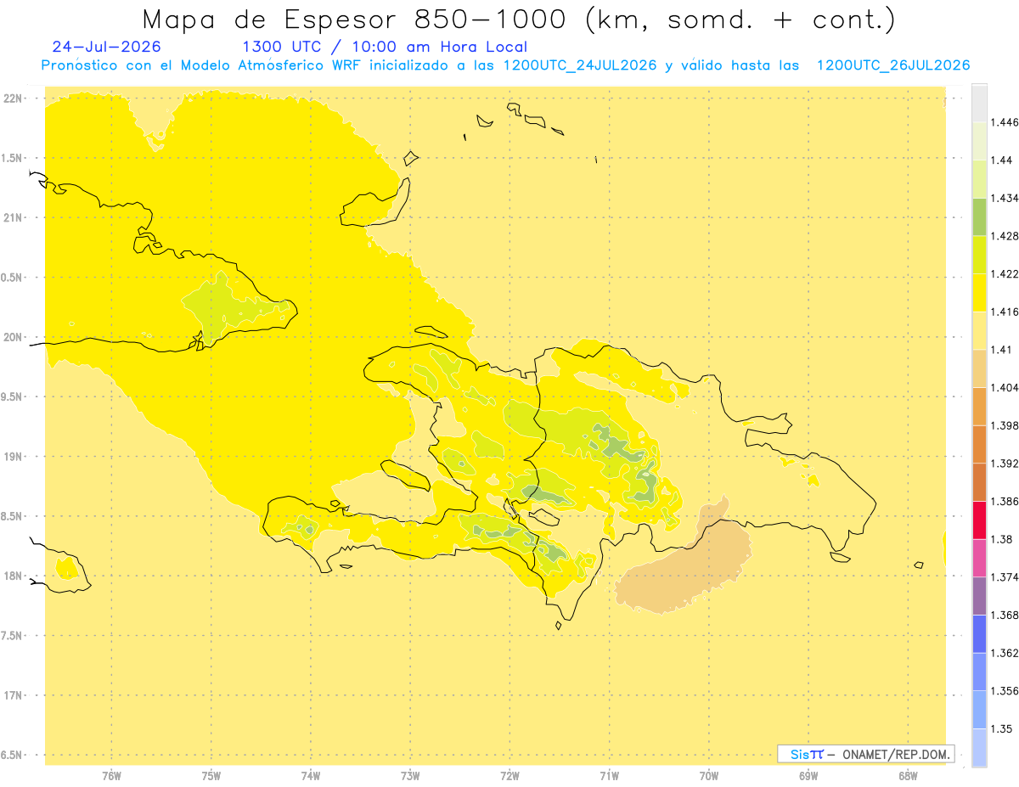Click the latitude label 19N
The width and height of the screenshot is (1019, 787).
click(14, 456)
